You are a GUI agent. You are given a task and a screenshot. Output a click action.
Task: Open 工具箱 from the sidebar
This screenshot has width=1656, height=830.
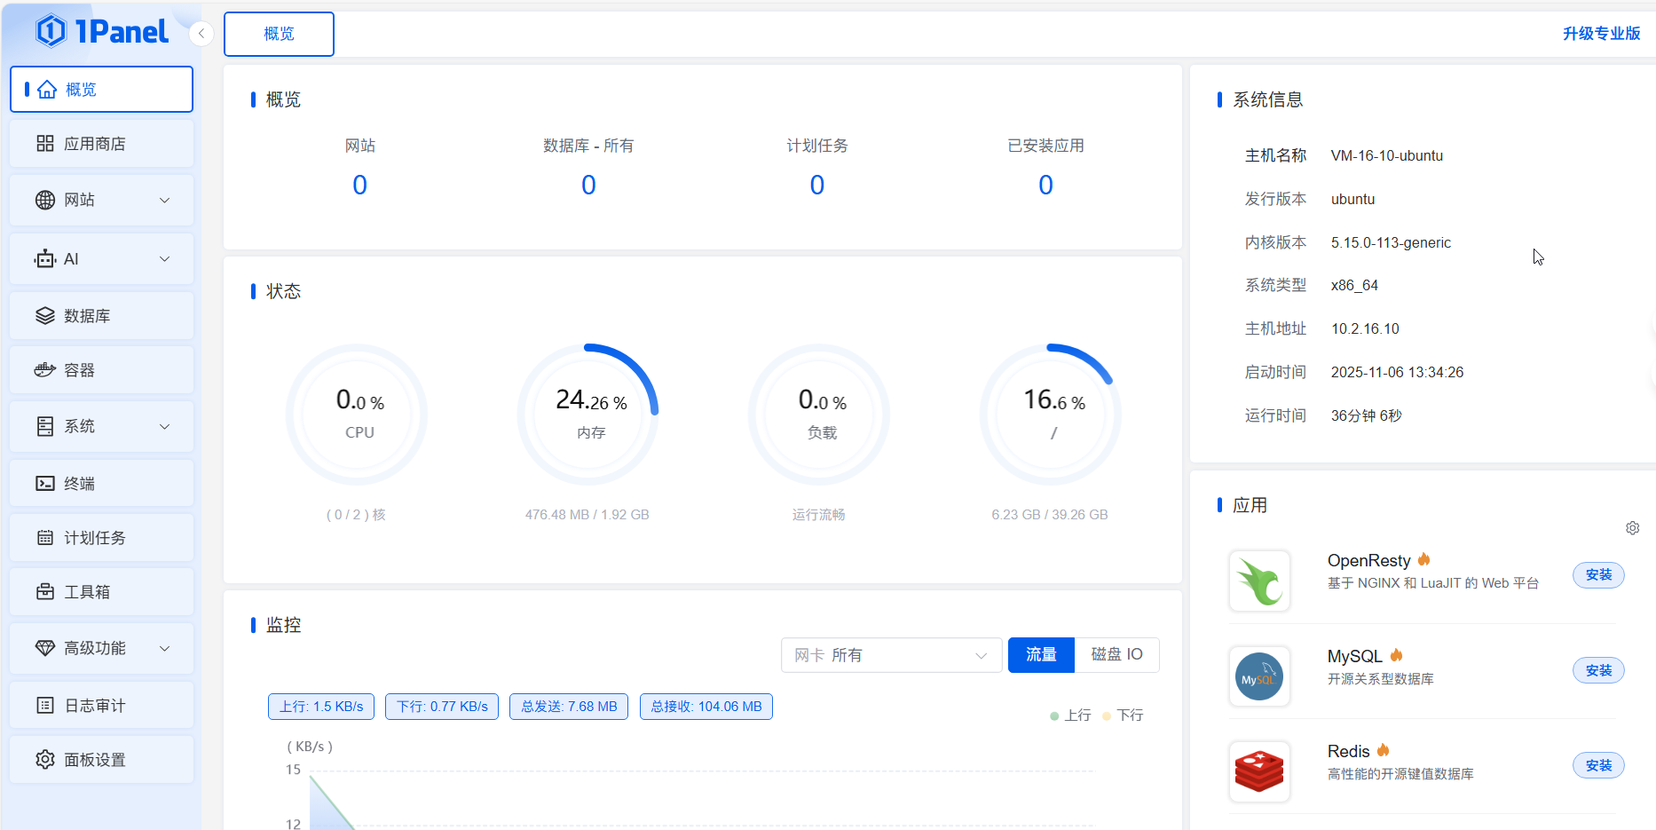tap(101, 592)
